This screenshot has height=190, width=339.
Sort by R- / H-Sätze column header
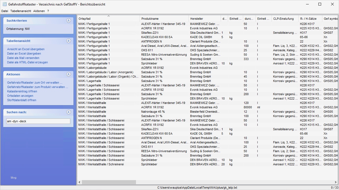pyautogui.click(x=310, y=19)
